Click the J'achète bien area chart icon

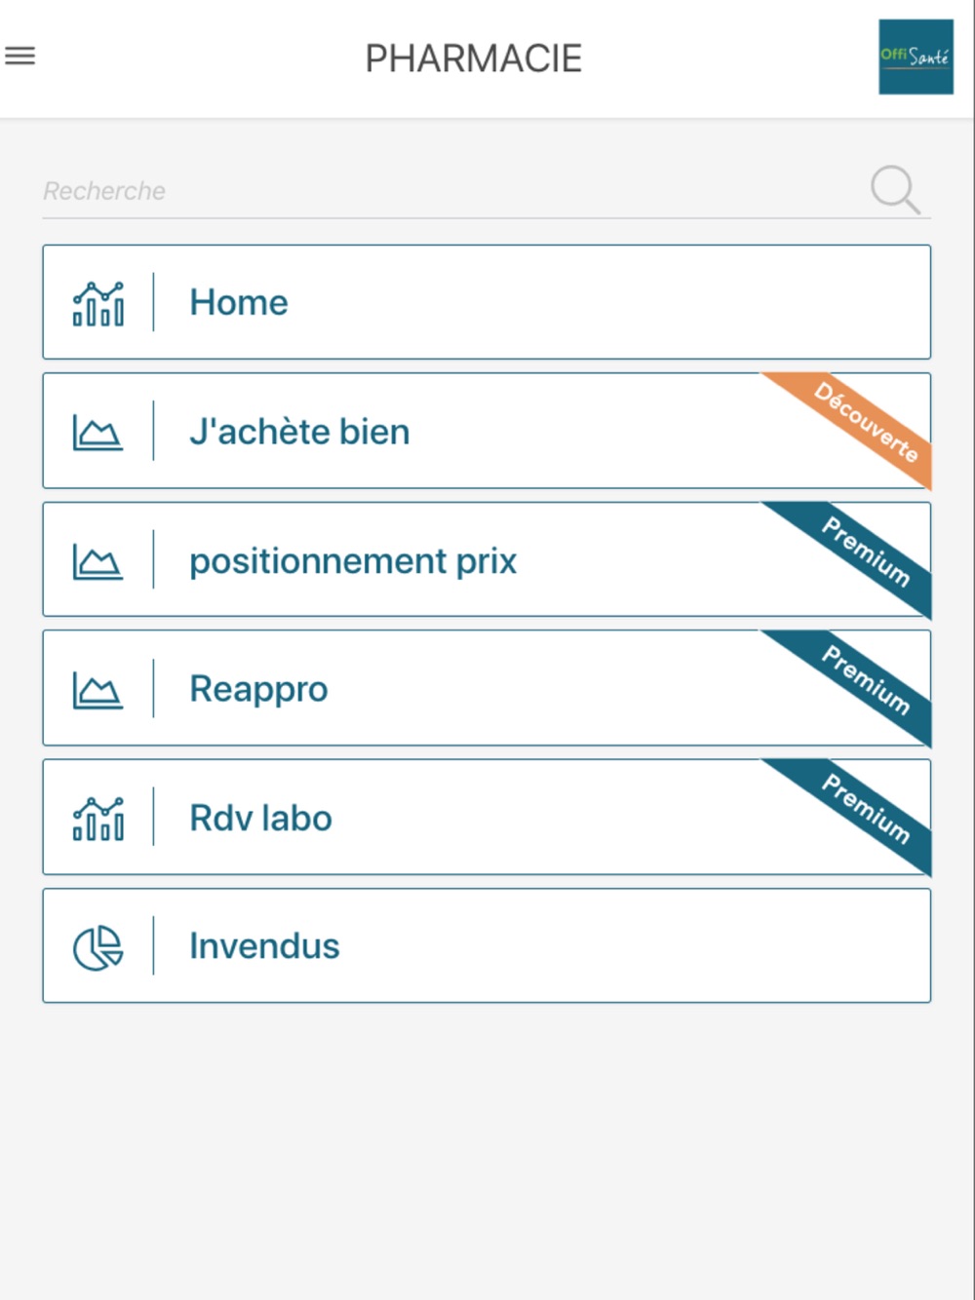(x=98, y=432)
